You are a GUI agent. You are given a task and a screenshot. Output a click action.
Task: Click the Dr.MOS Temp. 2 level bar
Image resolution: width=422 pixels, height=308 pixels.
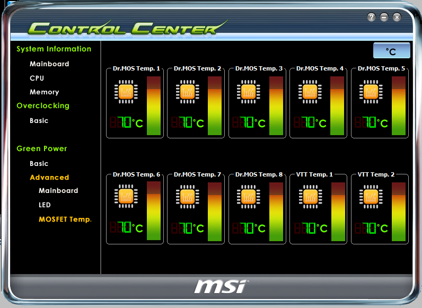(215, 106)
